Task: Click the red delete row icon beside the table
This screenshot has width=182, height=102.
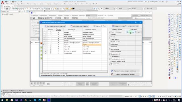Action: 41,43
